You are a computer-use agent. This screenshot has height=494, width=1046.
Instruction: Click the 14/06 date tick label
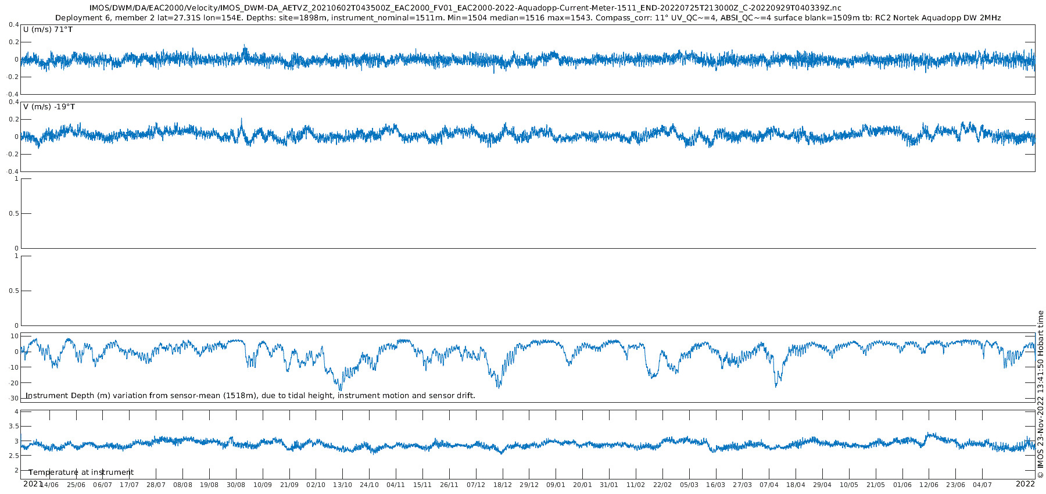coord(49,485)
